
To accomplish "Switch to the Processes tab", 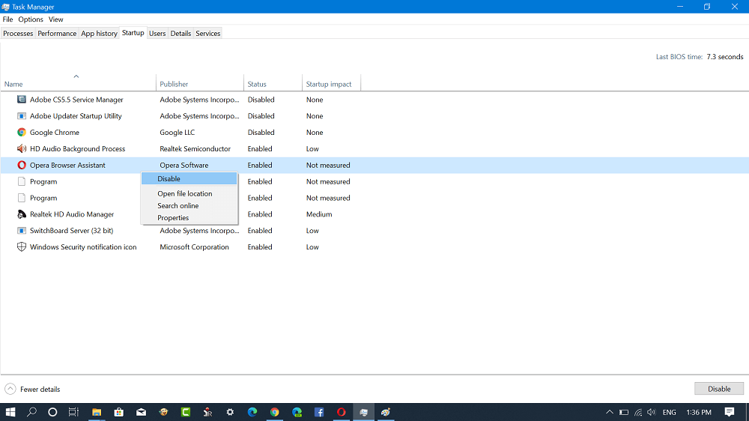I will (18, 33).
